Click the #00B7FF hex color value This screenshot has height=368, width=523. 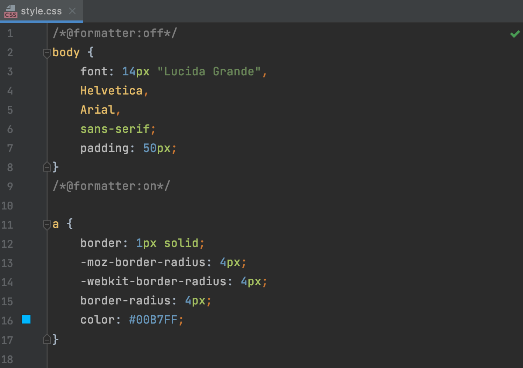[x=153, y=320]
